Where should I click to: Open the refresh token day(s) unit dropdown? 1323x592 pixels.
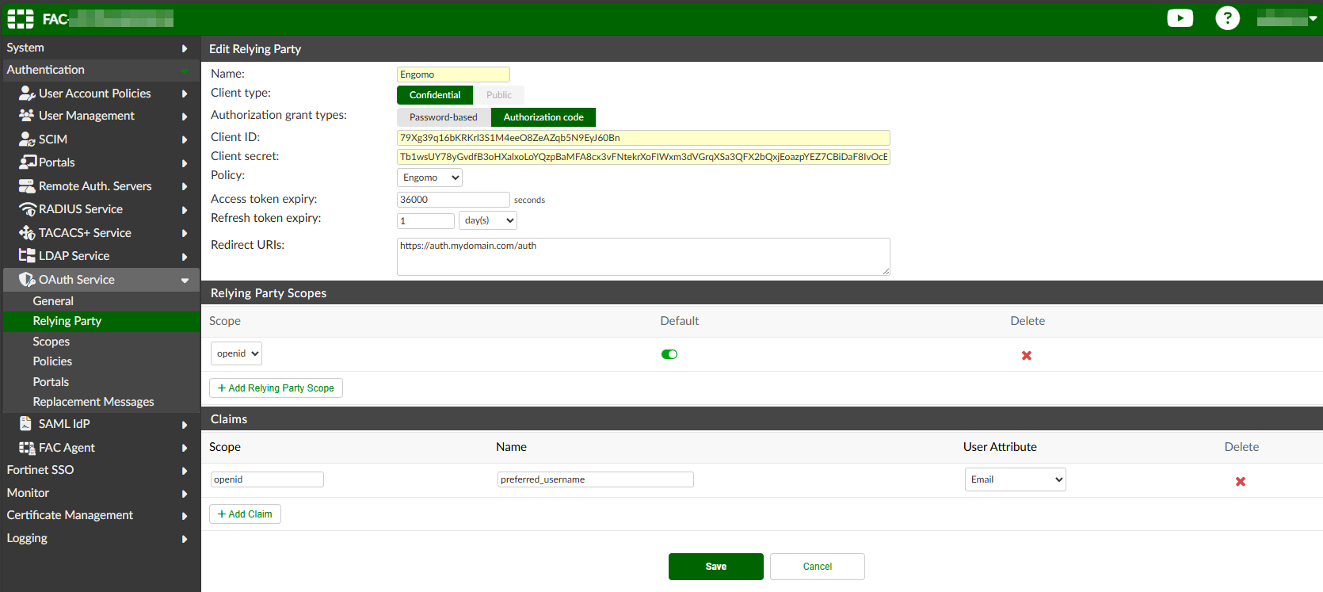click(x=488, y=220)
